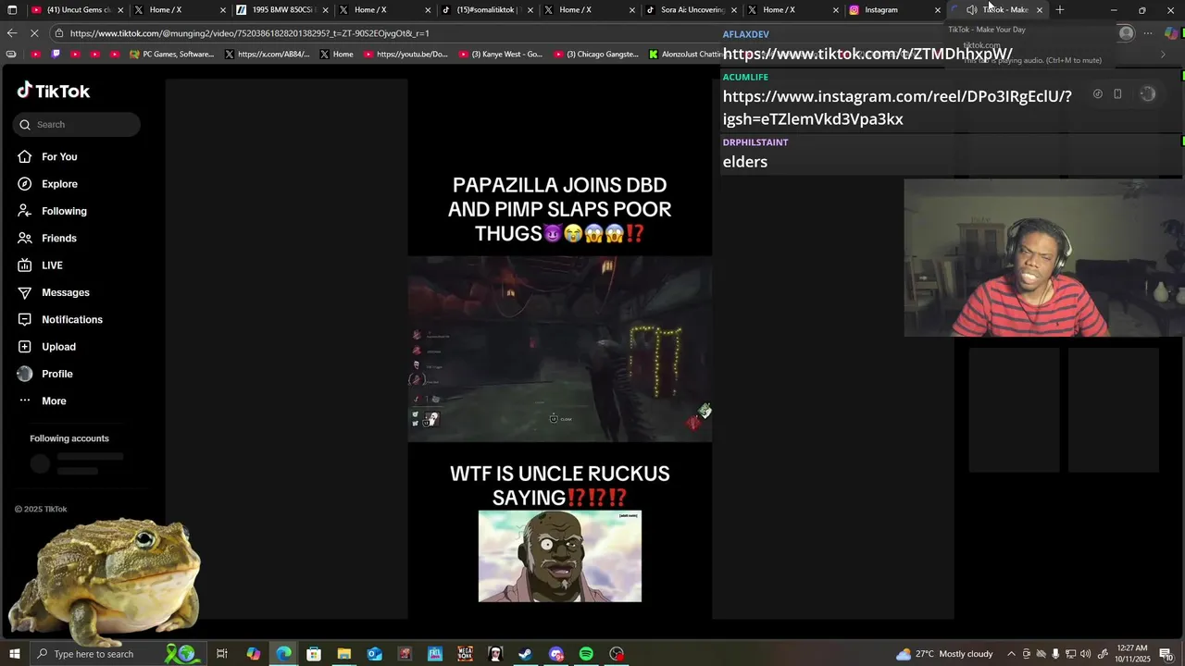The image size is (1185, 666).
Task: Open Microsoft Edge from the taskbar
Action: pyautogui.click(x=283, y=654)
